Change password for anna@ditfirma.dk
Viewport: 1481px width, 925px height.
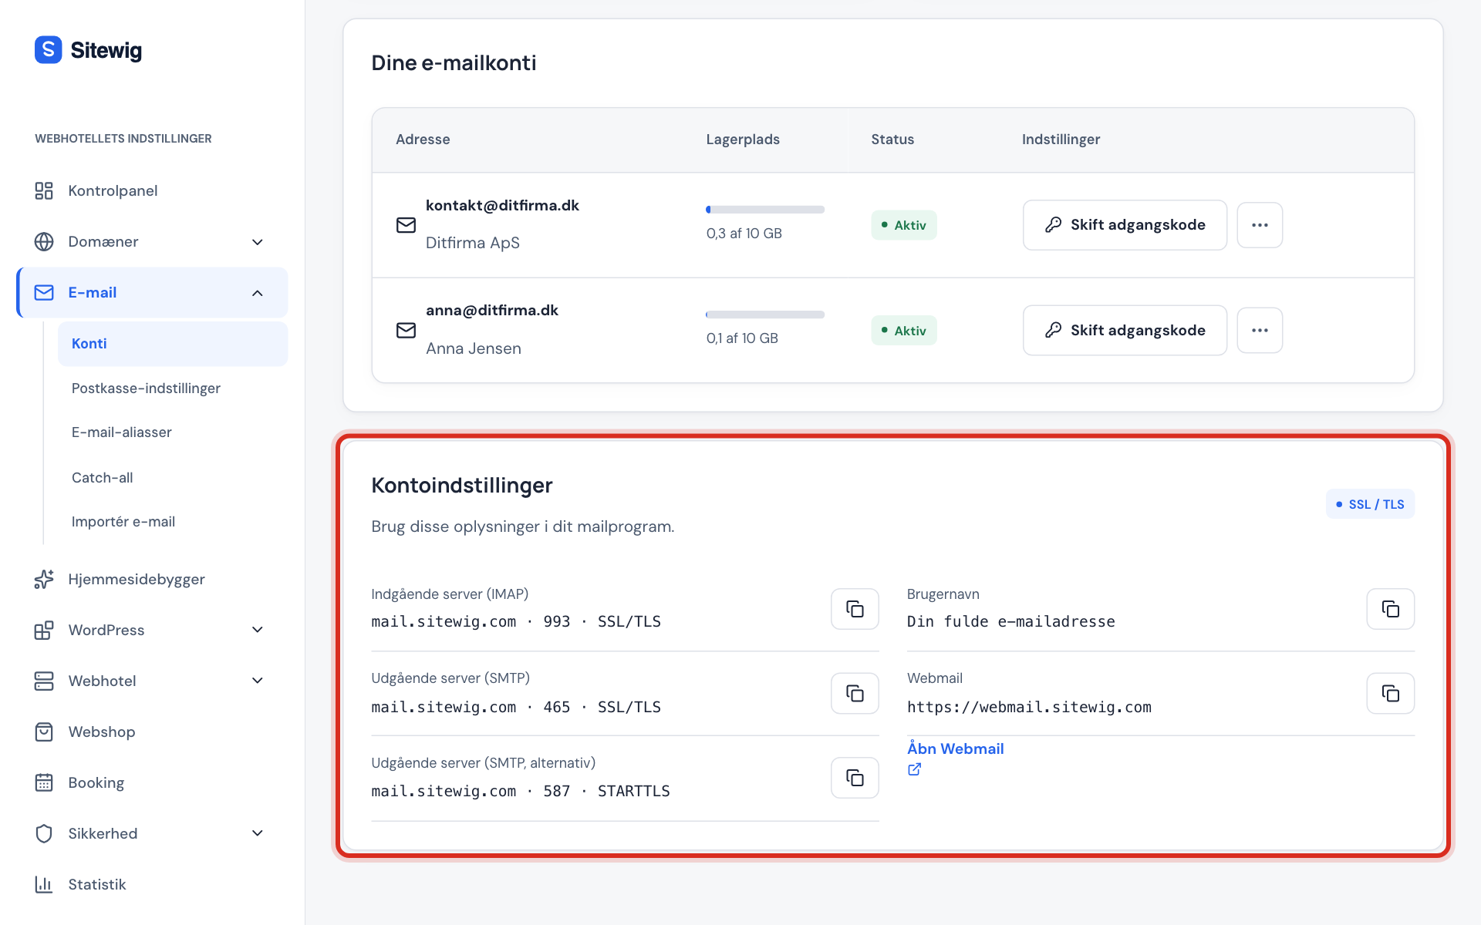pos(1125,330)
